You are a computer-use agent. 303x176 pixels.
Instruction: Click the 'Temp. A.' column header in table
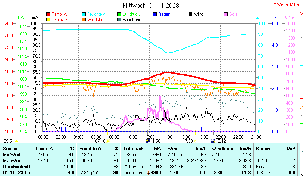[45, 149]
